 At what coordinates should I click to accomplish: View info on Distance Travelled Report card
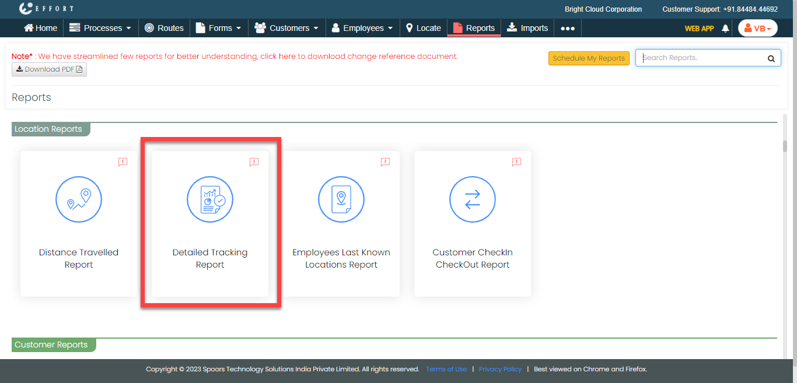click(x=123, y=162)
